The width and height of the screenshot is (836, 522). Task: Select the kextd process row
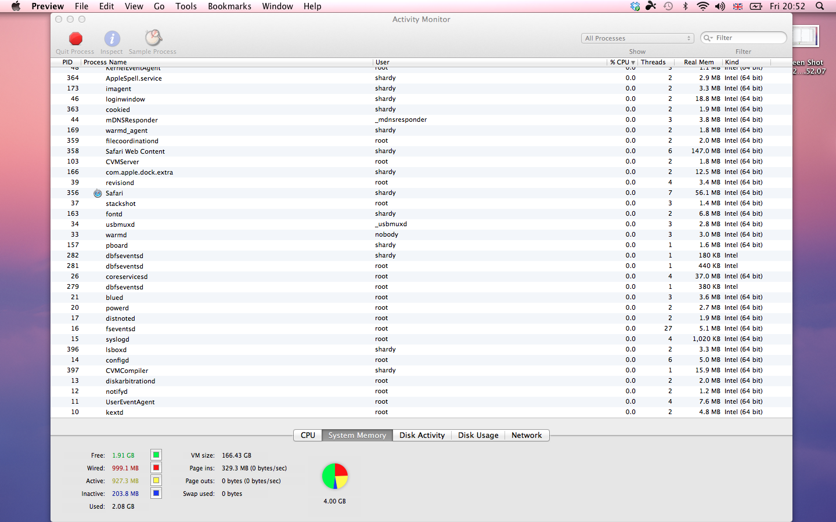point(421,412)
